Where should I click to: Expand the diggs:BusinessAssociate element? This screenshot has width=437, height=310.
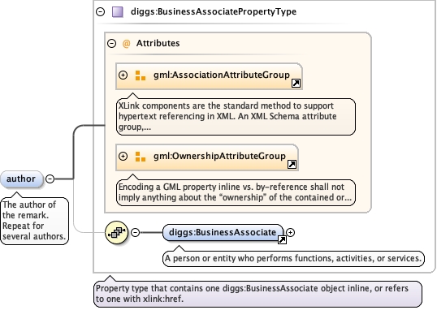[x=291, y=232]
